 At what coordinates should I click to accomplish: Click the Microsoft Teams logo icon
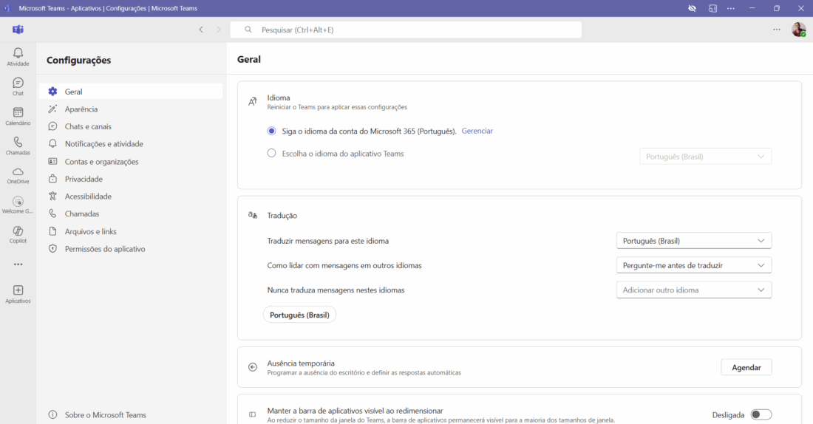pos(18,30)
